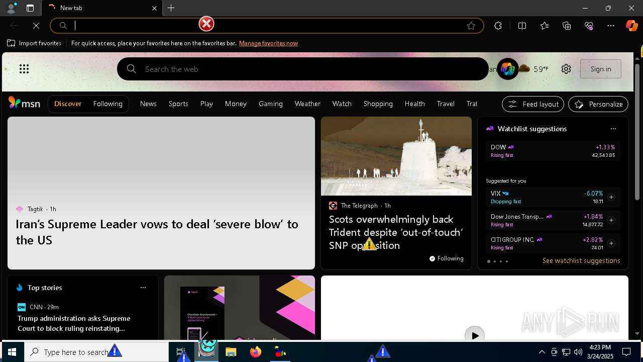The width and height of the screenshot is (643, 362).
Task: Open the Extensions puzzle icon
Action: [498, 26]
